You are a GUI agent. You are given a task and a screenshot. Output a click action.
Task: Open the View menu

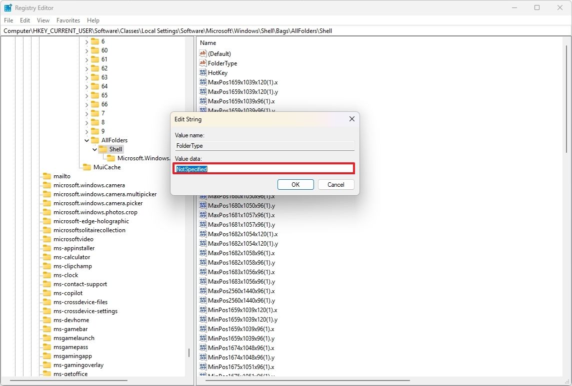(43, 20)
